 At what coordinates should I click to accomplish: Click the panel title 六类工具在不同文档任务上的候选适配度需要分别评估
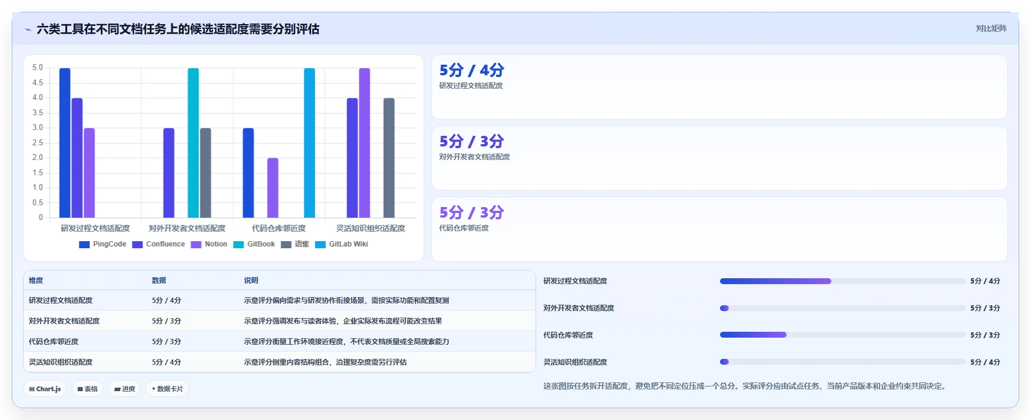[178, 29]
